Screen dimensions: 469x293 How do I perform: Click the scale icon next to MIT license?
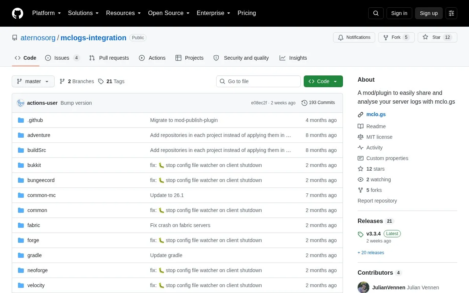click(361, 137)
